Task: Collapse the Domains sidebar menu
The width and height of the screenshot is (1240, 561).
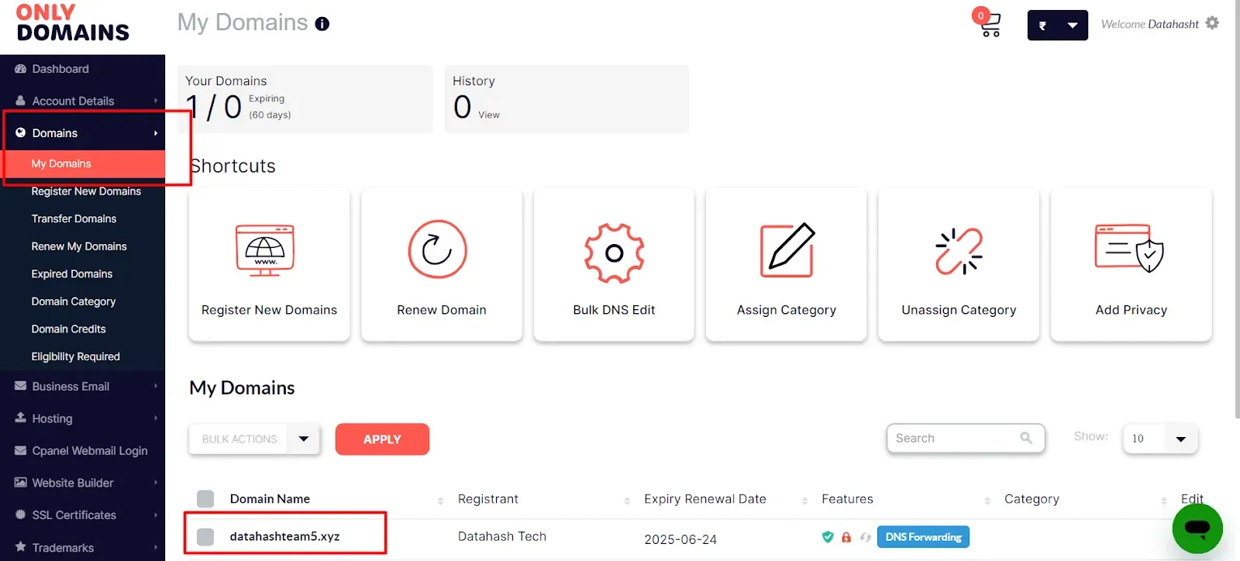Action: 82,133
